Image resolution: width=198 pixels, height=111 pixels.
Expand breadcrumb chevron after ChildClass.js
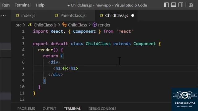(x=59, y=25)
